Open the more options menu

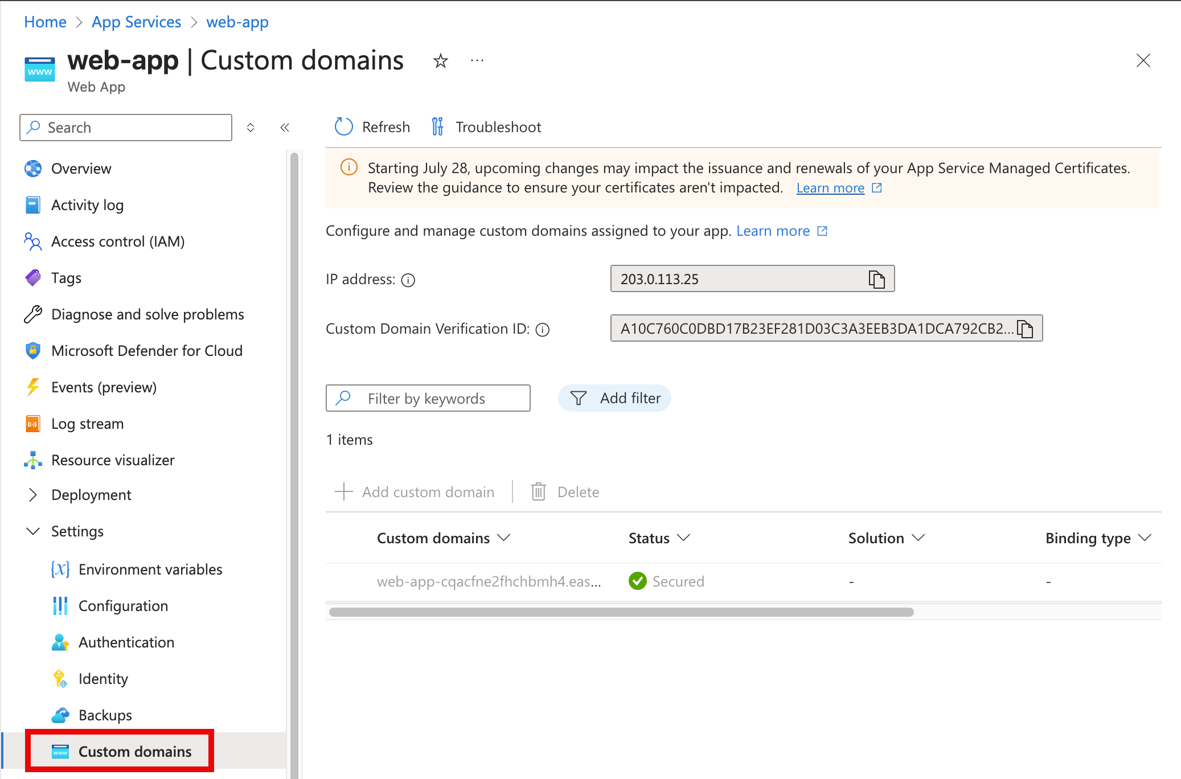[477, 60]
